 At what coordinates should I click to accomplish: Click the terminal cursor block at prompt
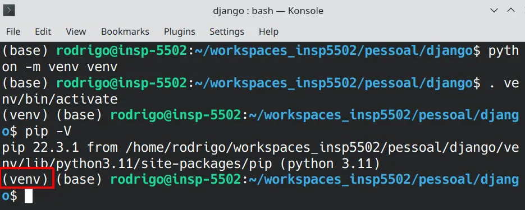[29, 196]
